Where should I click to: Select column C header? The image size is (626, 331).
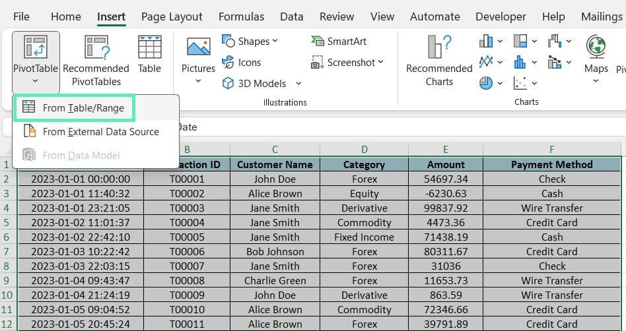[275, 150]
